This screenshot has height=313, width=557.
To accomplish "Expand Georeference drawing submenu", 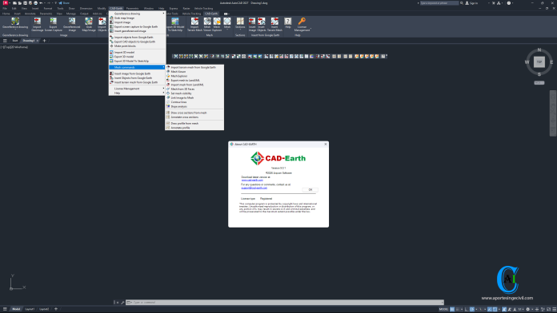I will 138,14.
